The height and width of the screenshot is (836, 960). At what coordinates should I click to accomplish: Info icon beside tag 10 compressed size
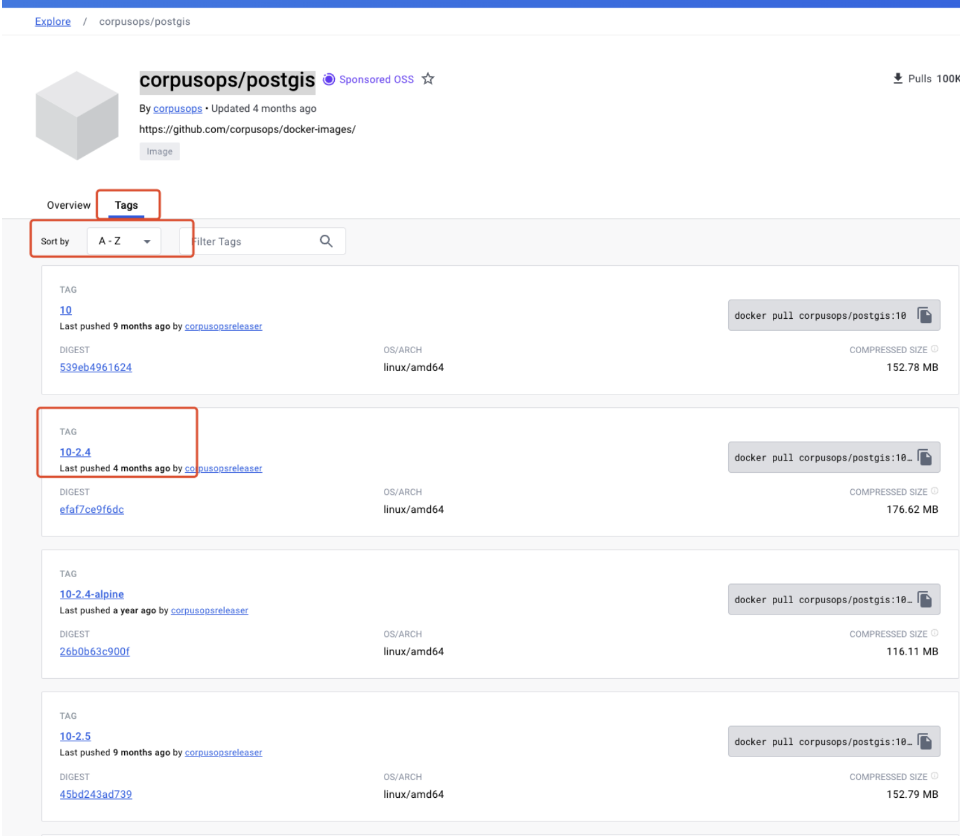tap(935, 349)
